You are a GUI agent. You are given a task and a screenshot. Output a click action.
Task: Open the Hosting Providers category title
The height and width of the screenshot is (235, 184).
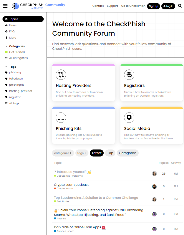(x=74, y=85)
